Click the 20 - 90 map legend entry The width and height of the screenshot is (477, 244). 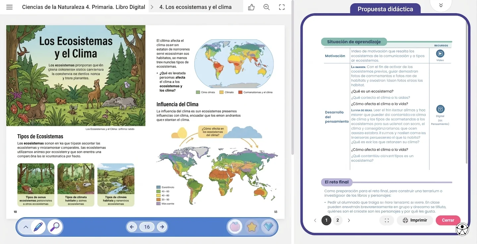click(x=163, y=200)
